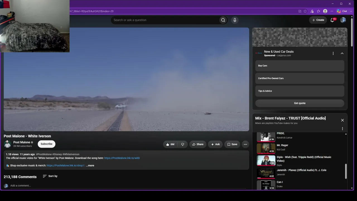Image resolution: width=357 pixels, height=201 pixels.
Task: Open Copilot Chat
Action: [342, 11]
